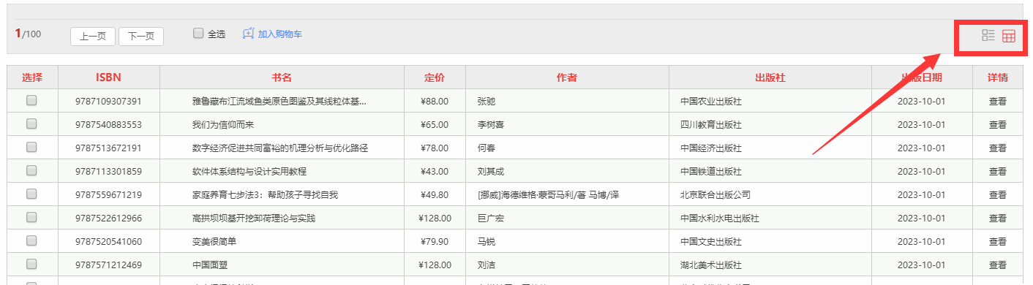
Task: Check the box for ISBN 9787109307391
Action: tap(31, 101)
